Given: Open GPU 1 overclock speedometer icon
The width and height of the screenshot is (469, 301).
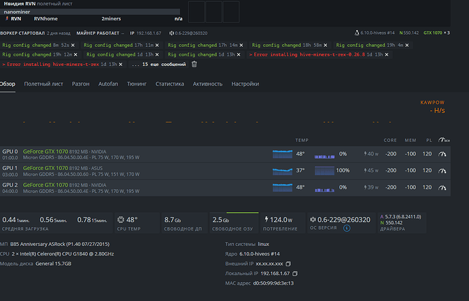Looking at the screenshot, I should tap(442, 171).
